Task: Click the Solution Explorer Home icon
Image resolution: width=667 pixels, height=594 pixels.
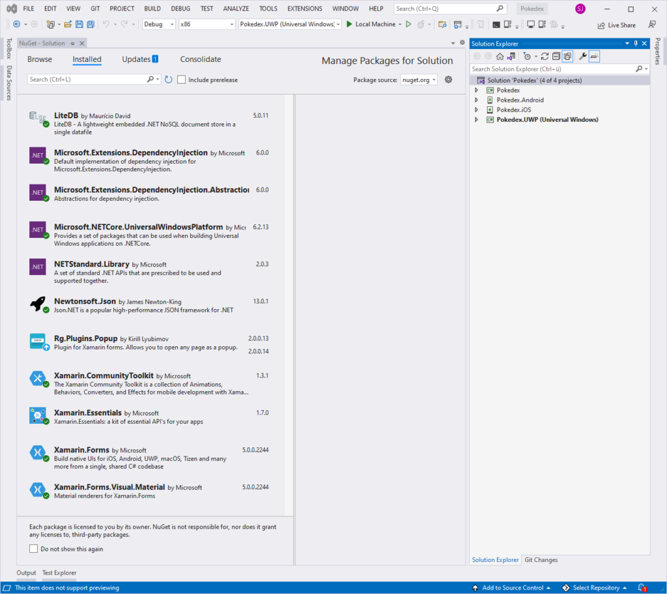Action: (x=500, y=57)
